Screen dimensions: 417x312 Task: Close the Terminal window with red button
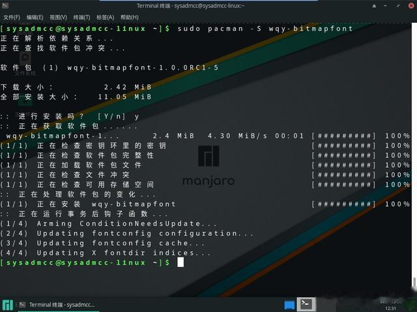tap(411, 6)
